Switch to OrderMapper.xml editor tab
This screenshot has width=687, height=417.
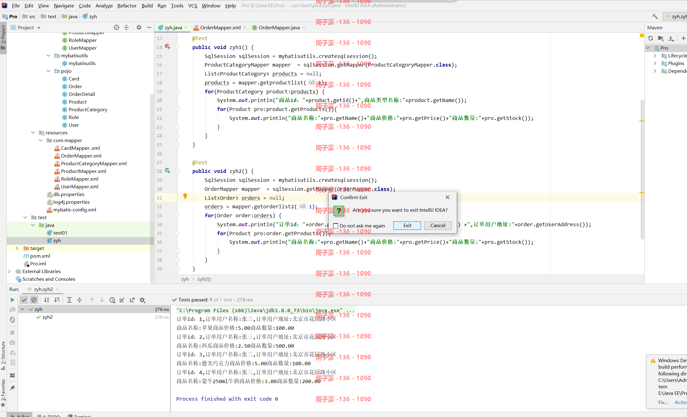(220, 27)
